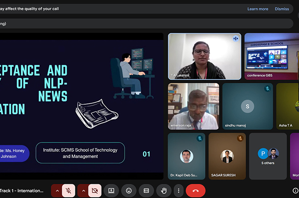Screen dimensions: 299x198
Task: Turn on the camera button
Action: pyautogui.click(x=95, y=190)
